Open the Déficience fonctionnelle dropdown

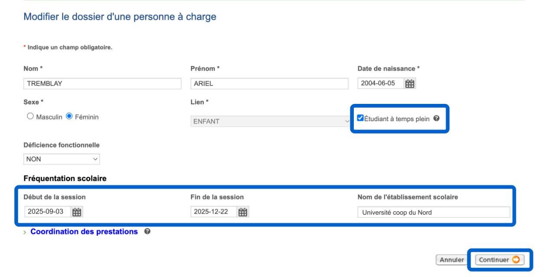(62, 159)
